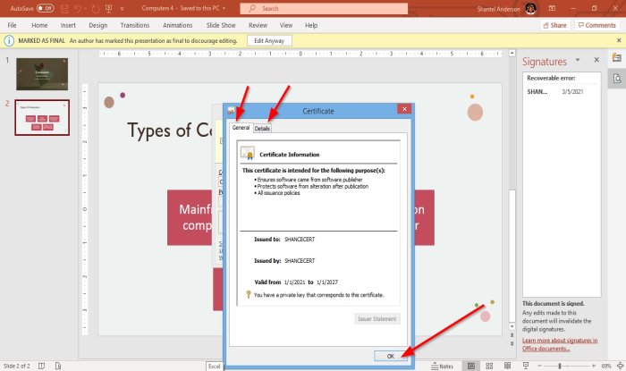This screenshot has height=371, width=626.
Task: Click the spell check status bar icon
Action: click(x=41, y=366)
